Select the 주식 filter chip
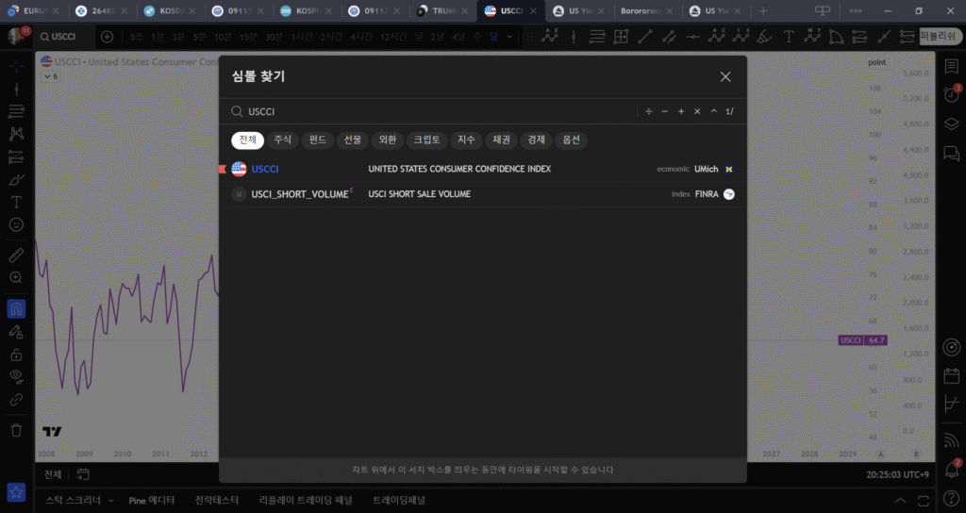This screenshot has width=966, height=513. (x=283, y=140)
